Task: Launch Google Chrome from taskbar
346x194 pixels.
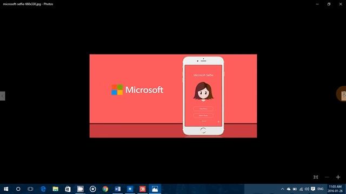Action: tap(105, 189)
